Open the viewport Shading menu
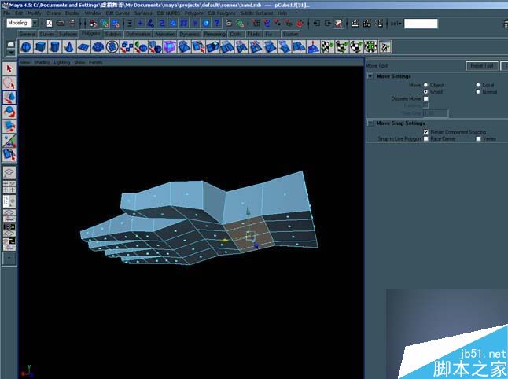 [x=42, y=62]
